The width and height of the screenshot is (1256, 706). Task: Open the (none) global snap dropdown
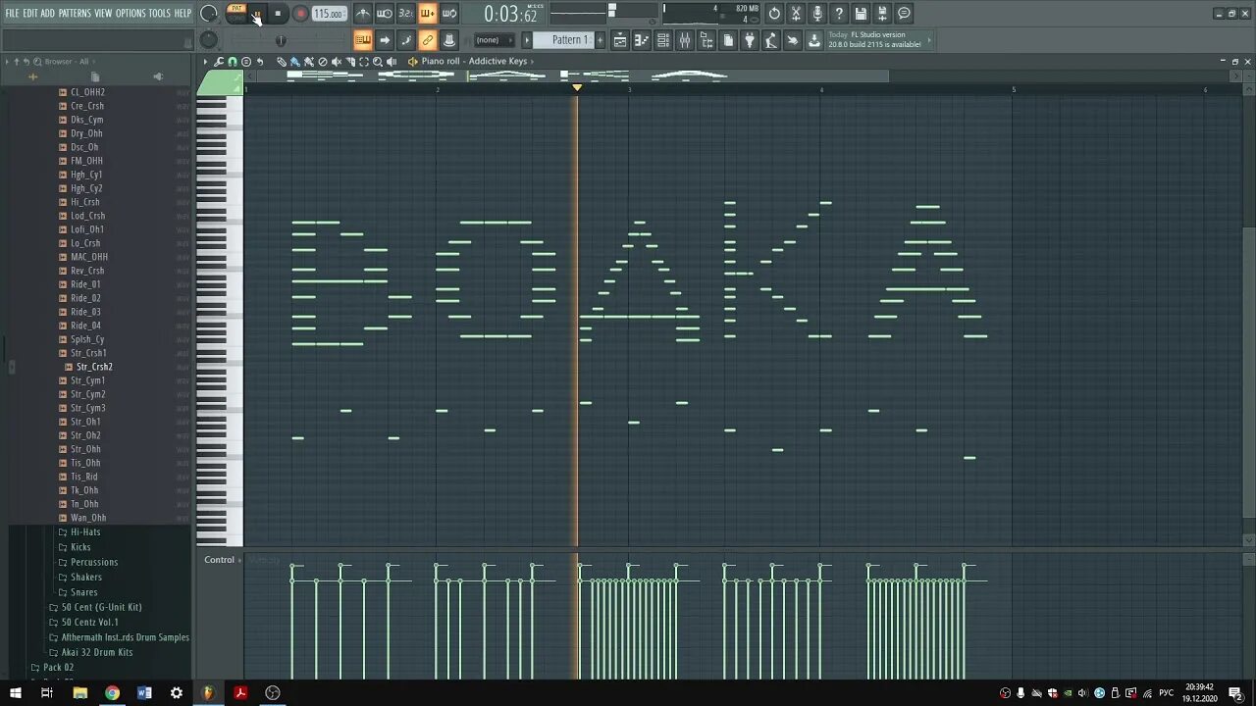[x=495, y=40]
